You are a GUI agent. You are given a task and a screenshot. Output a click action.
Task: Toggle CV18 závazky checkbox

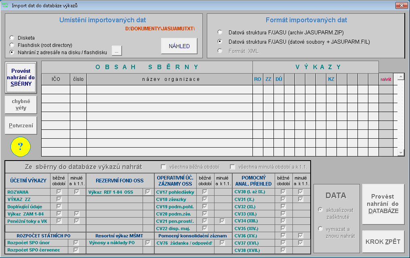coord(205,199)
